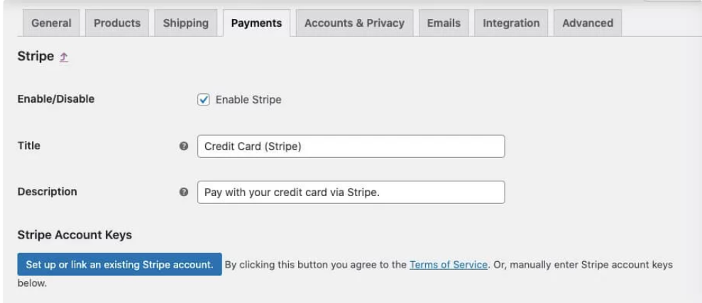
Task: Select the Payments tab
Action: click(x=256, y=23)
